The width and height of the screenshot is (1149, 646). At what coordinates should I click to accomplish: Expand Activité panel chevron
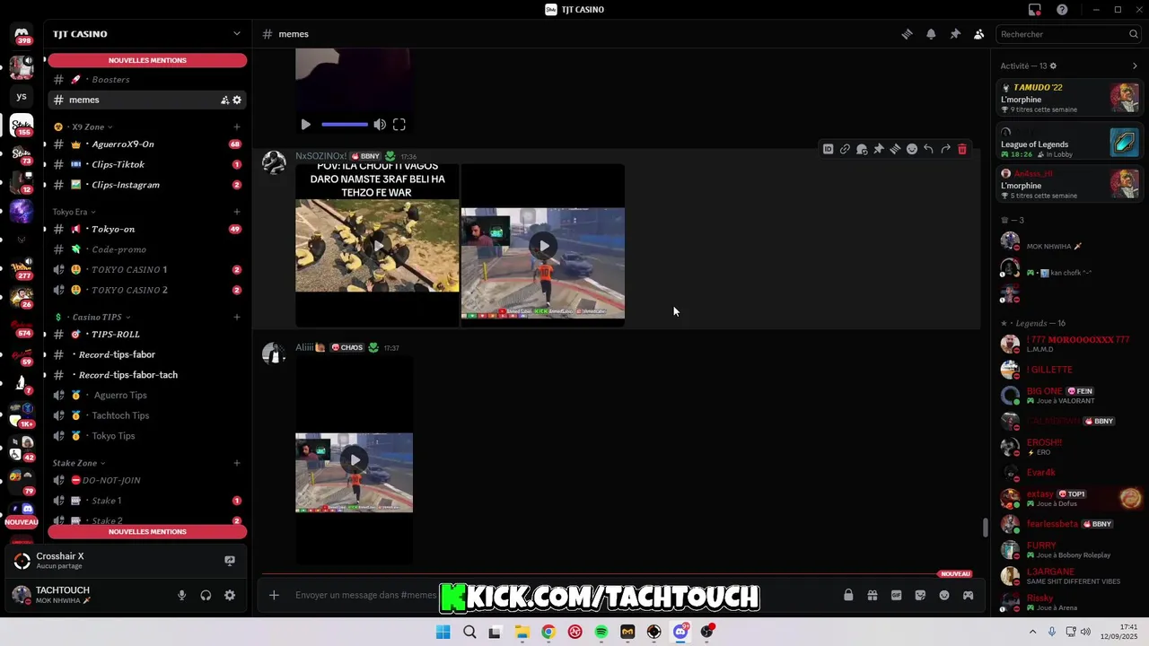pyautogui.click(x=1135, y=65)
